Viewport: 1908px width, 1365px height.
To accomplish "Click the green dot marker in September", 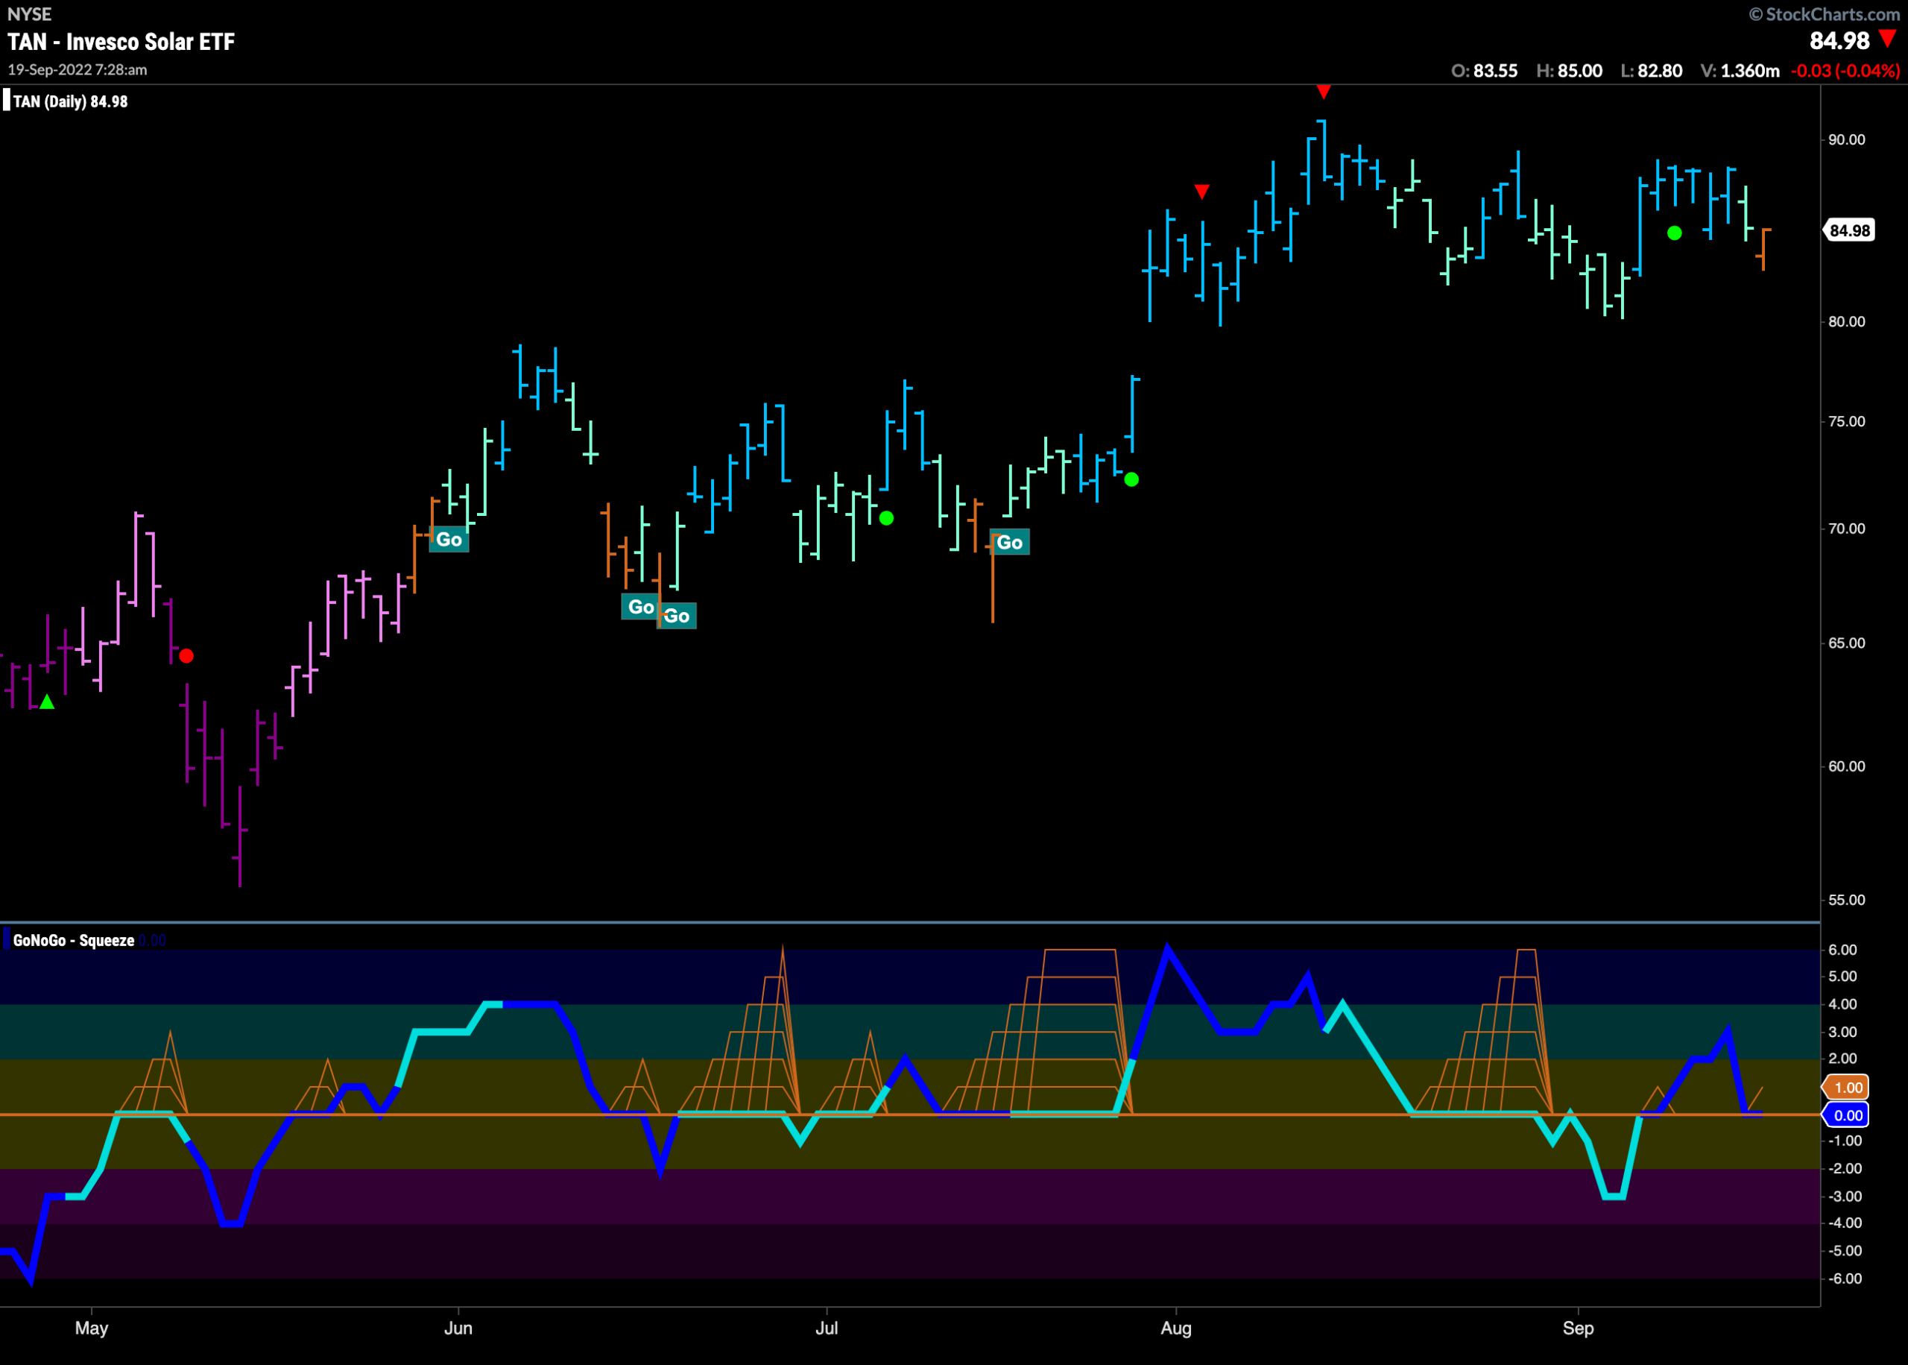I will 1675,233.
